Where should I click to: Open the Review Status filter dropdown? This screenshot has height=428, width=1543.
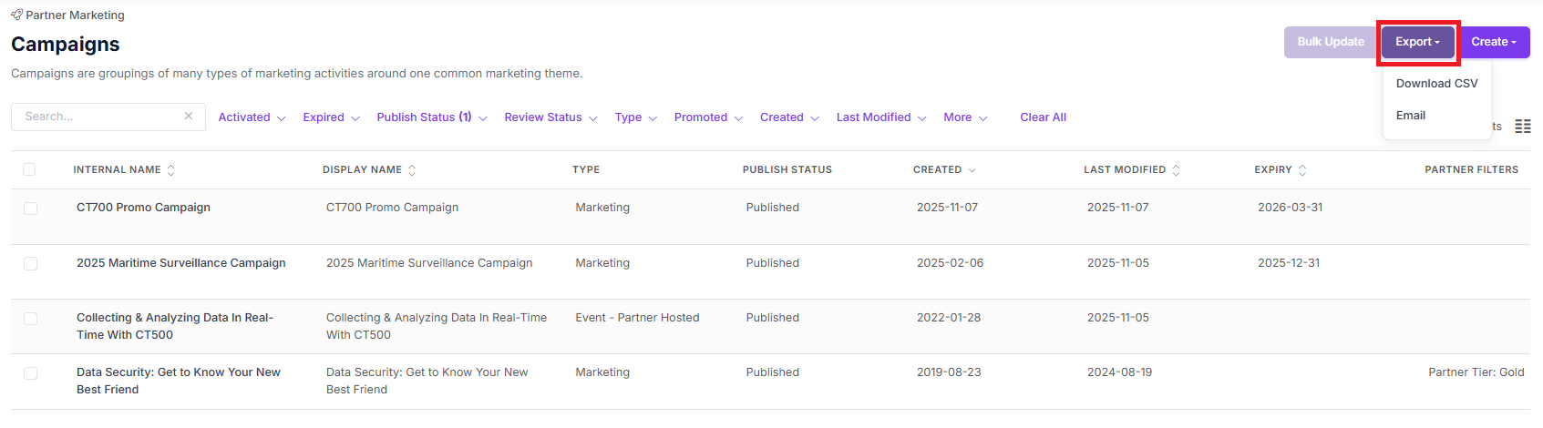pos(550,117)
